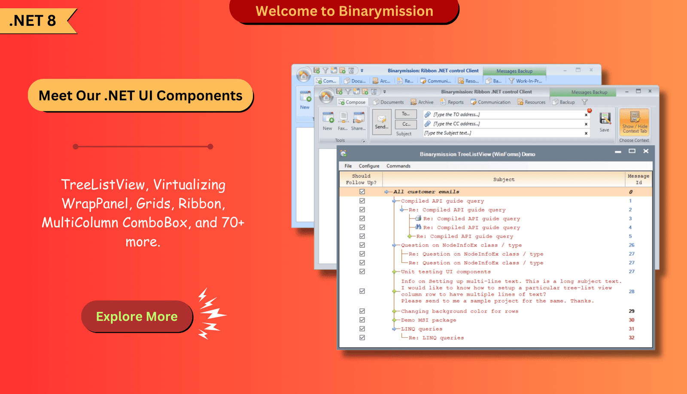This screenshot has height=394, width=687.
Task: Click the Explore More button
Action: [x=137, y=316]
